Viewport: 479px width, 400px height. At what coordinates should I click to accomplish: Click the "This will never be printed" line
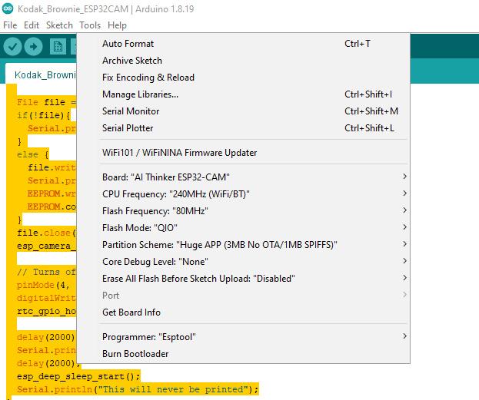[138, 389]
